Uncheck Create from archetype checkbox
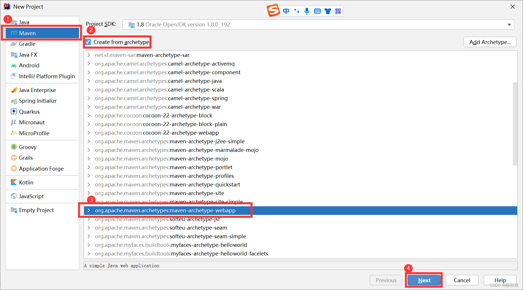Screen dimensions: 523x290 (88, 42)
